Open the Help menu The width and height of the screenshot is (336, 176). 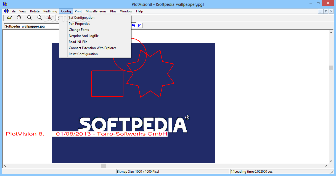pyautogui.click(x=139, y=11)
